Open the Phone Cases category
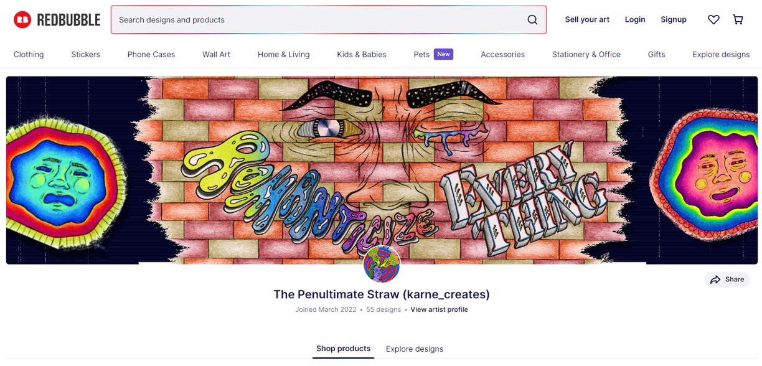Image resolution: width=762 pixels, height=366 pixels. 151,55
